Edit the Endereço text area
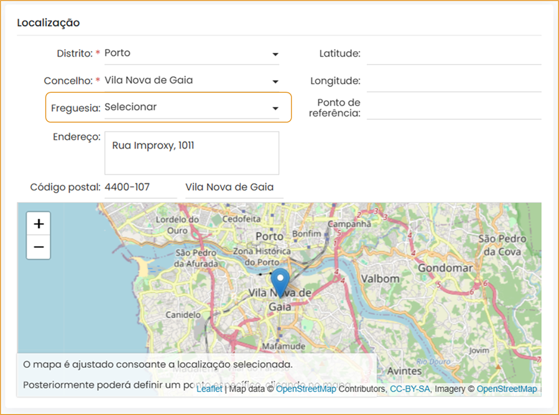 pos(192,153)
